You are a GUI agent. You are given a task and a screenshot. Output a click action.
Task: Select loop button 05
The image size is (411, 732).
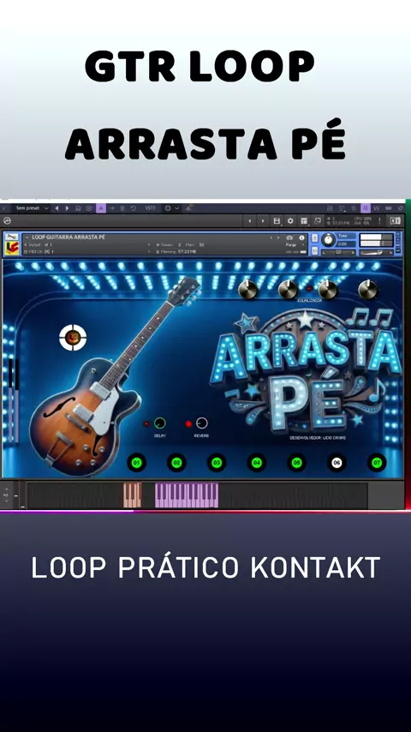pos(297,463)
